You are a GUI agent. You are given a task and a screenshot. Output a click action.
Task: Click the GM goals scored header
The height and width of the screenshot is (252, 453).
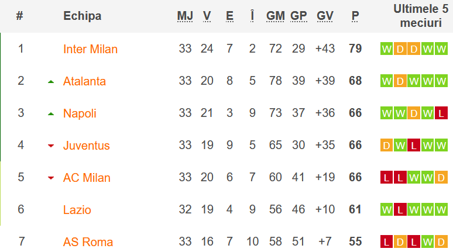(x=275, y=16)
